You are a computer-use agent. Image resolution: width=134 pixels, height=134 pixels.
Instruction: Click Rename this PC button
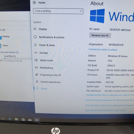100,36
